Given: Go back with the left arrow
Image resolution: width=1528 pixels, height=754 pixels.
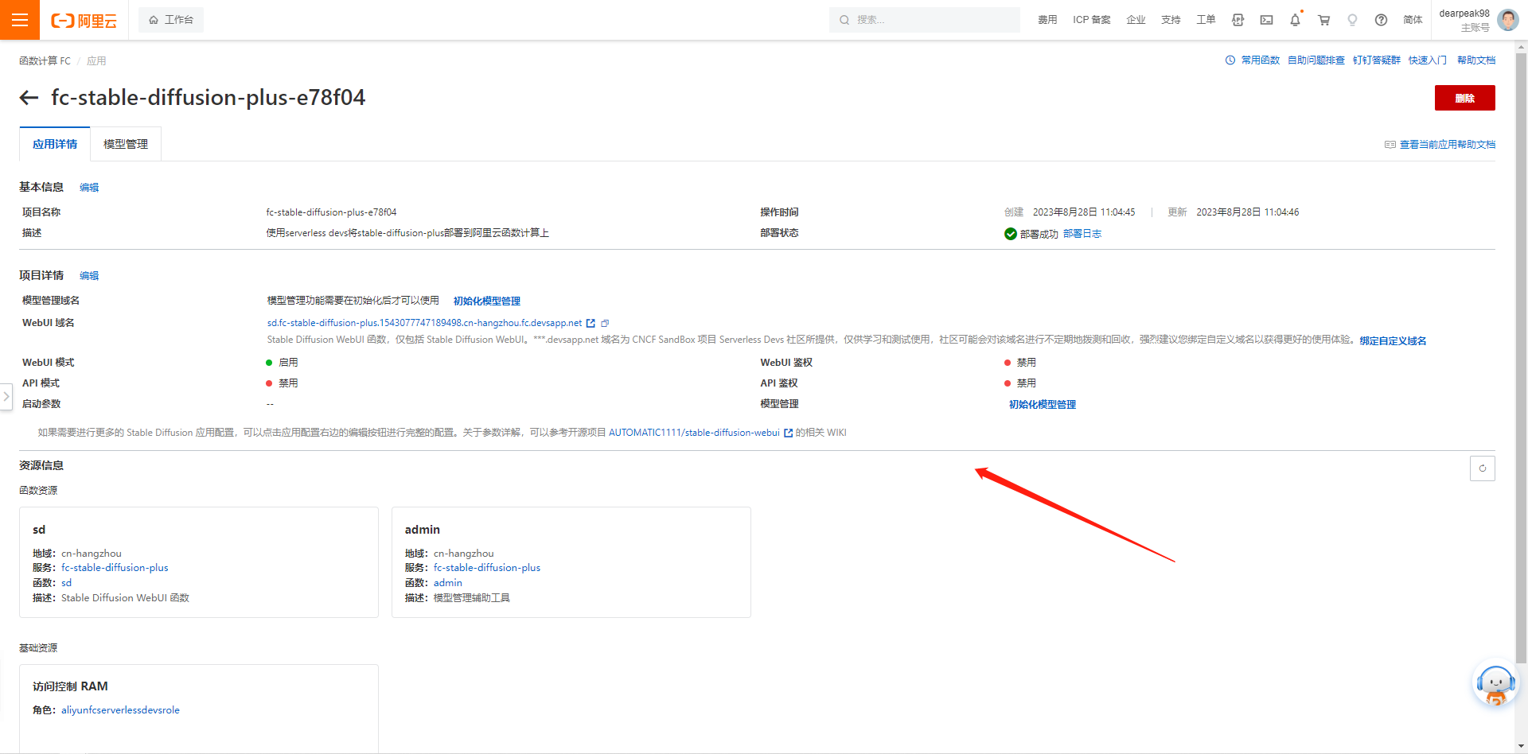Looking at the screenshot, I should [29, 98].
